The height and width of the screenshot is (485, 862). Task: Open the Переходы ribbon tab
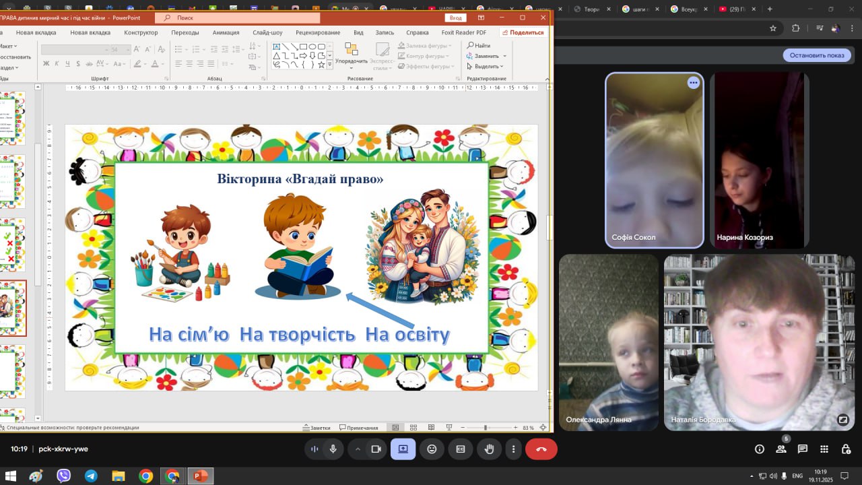coord(185,32)
